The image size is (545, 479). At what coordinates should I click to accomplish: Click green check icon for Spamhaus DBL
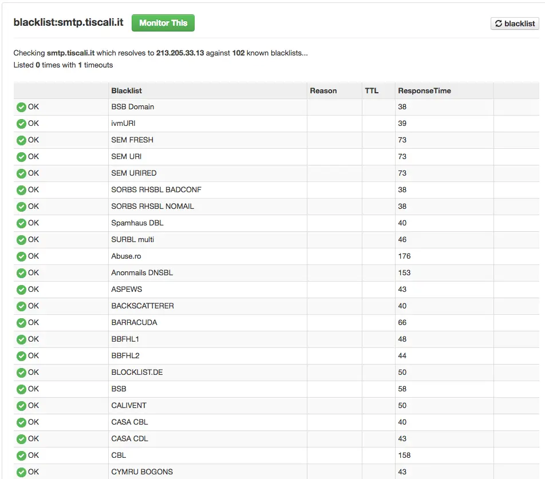(21, 223)
